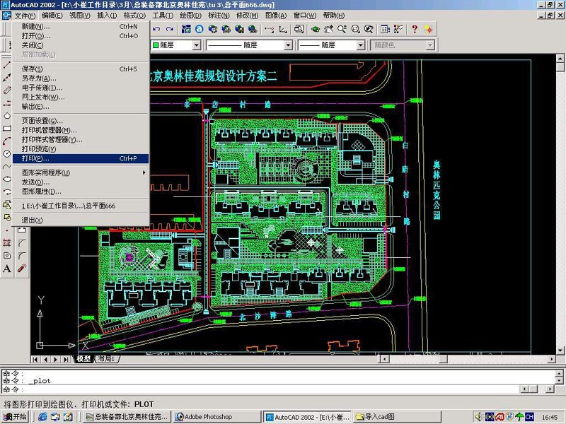This screenshot has height=424, width=566.
Task: Choose 打印预览(V) menu entry
Action: [x=81, y=149]
